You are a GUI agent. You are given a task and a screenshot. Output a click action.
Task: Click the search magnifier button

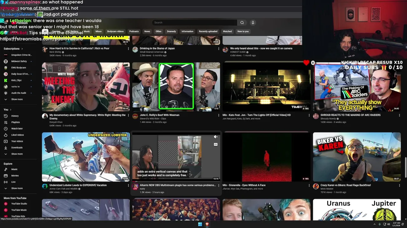pos(242,22)
